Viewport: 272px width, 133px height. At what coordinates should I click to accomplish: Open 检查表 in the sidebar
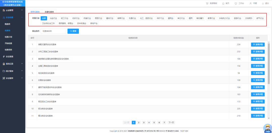(x=8, y=31)
